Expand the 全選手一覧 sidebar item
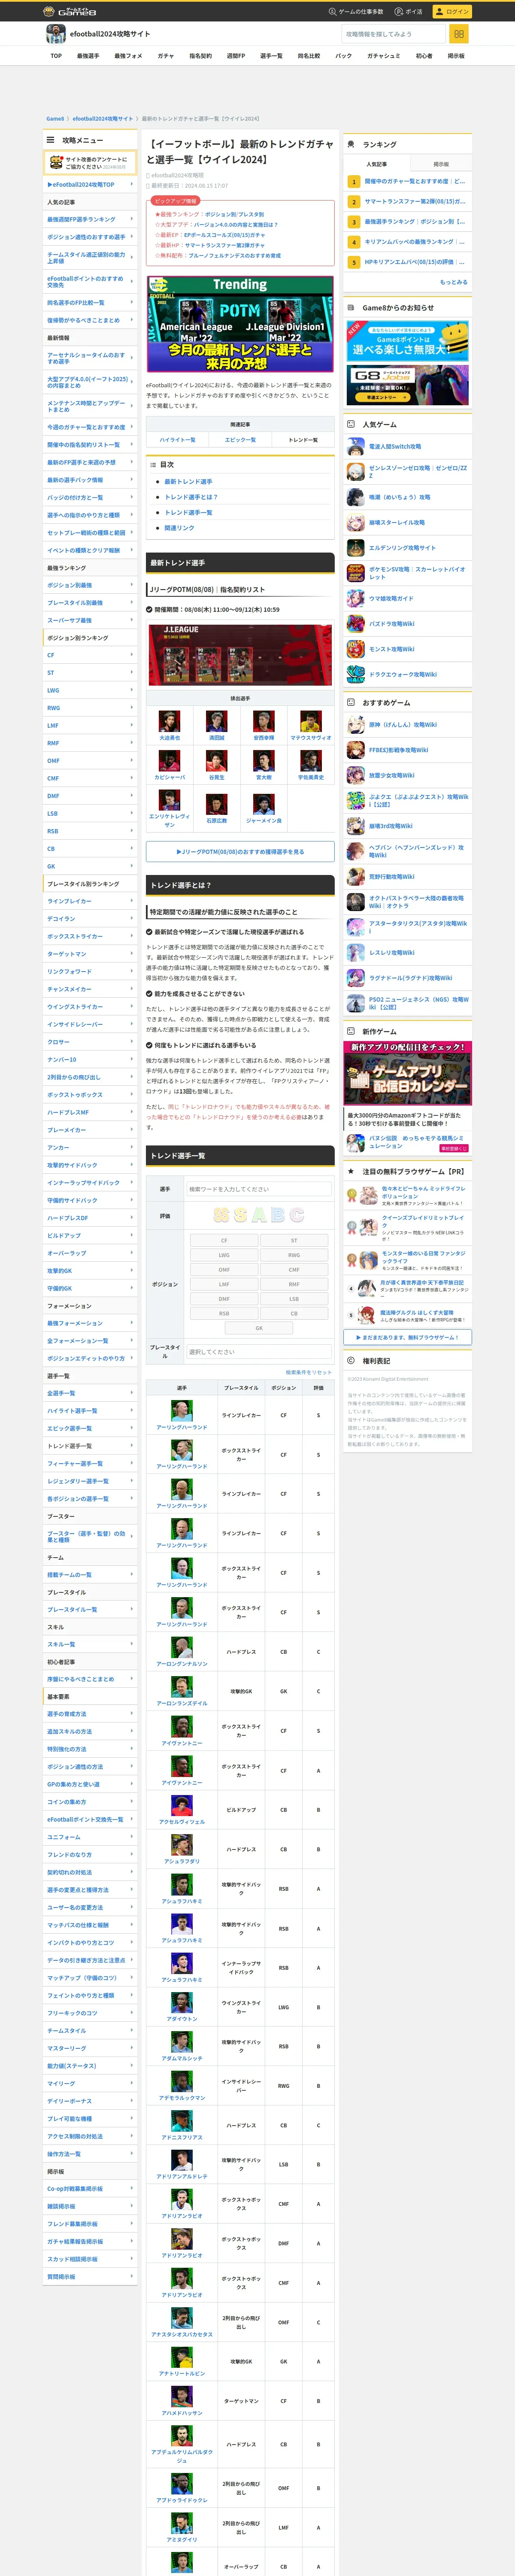The height and width of the screenshot is (2576, 515). [x=90, y=1393]
